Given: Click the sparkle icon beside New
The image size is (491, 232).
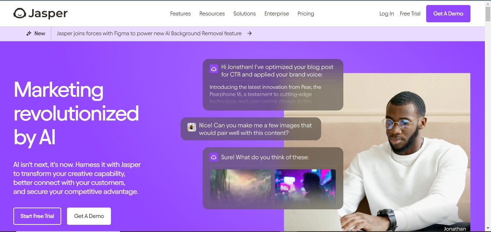Looking at the screenshot, I should click(29, 33).
